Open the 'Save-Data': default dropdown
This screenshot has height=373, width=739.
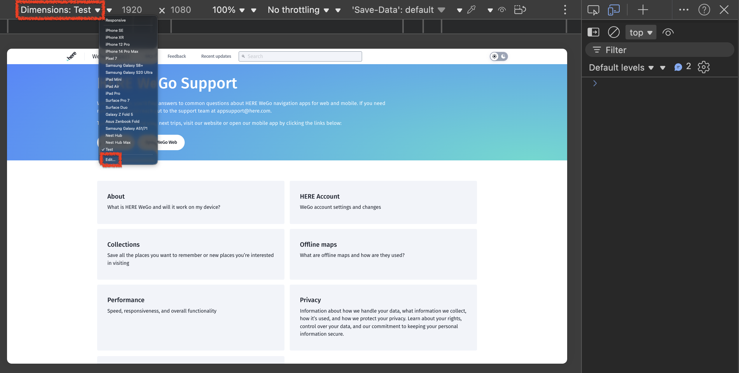pos(399,10)
